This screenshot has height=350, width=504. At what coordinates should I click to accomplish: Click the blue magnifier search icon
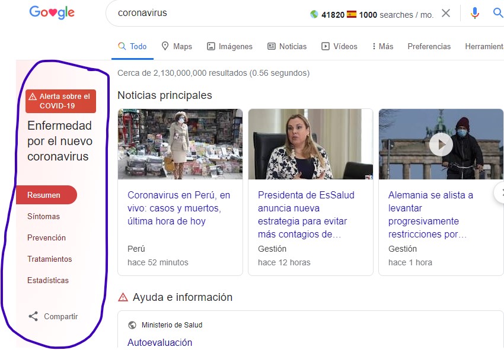[x=498, y=13]
